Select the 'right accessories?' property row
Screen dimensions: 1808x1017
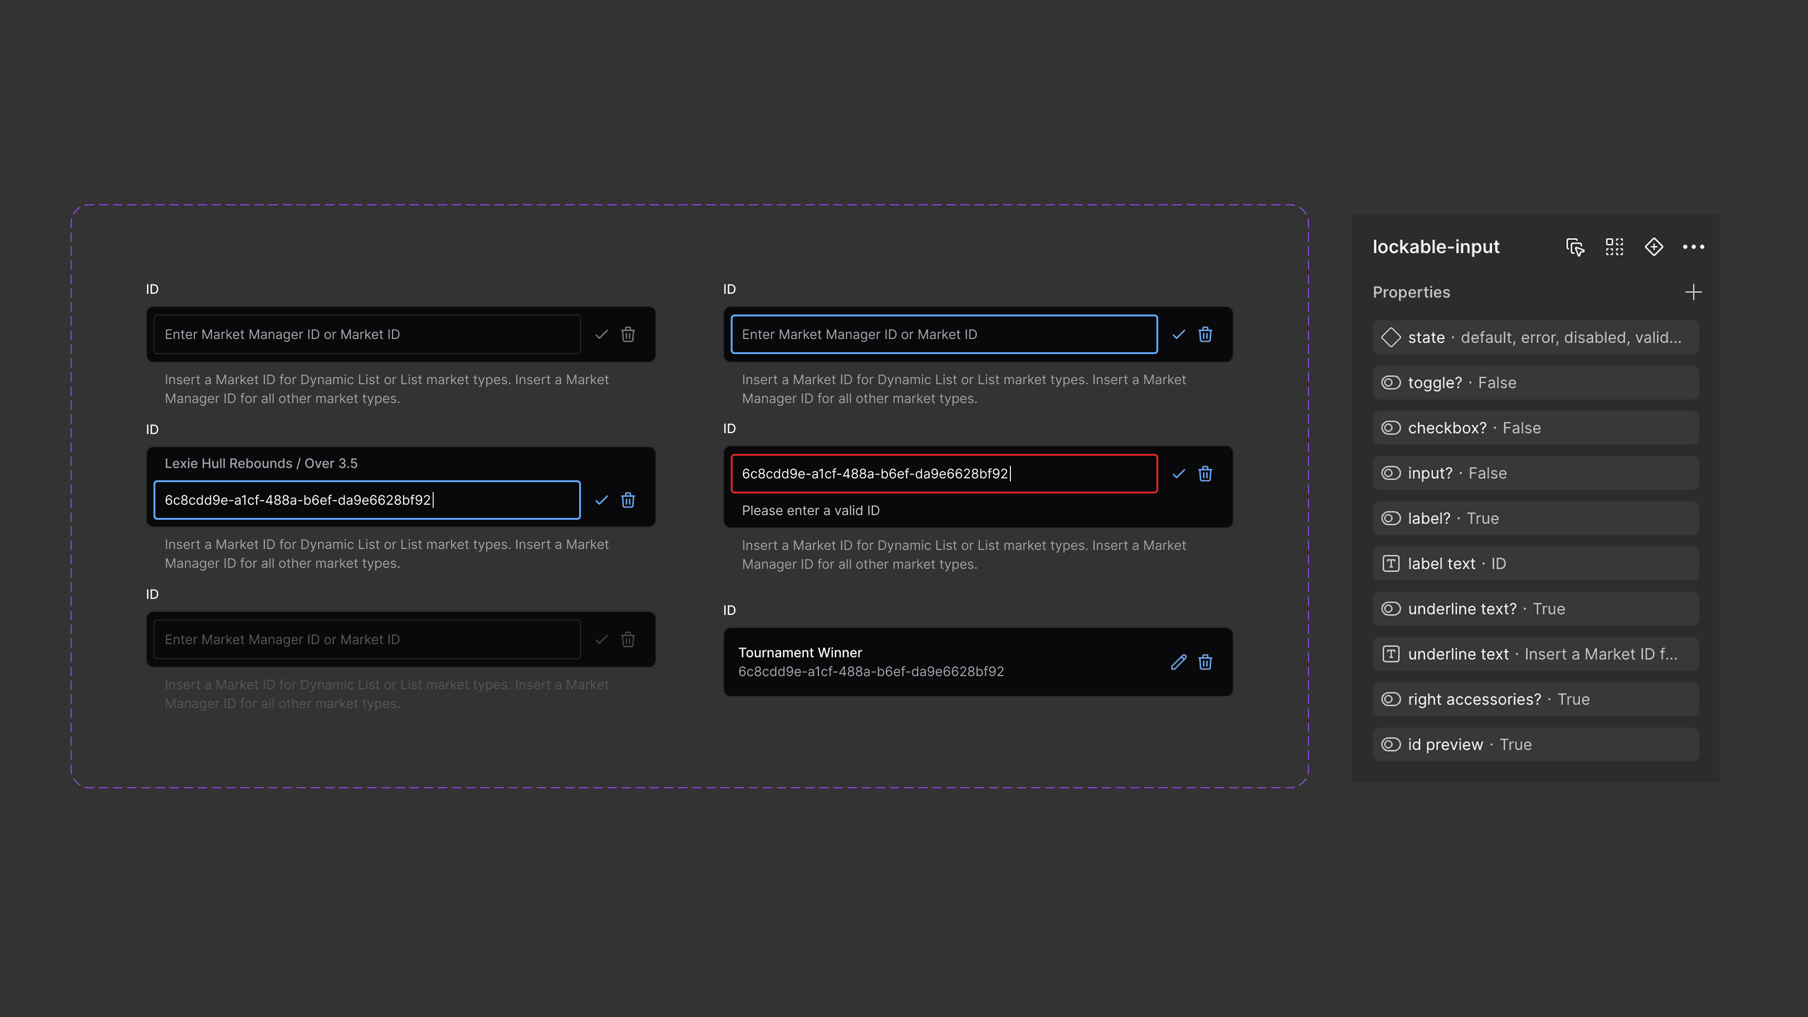point(1535,699)
